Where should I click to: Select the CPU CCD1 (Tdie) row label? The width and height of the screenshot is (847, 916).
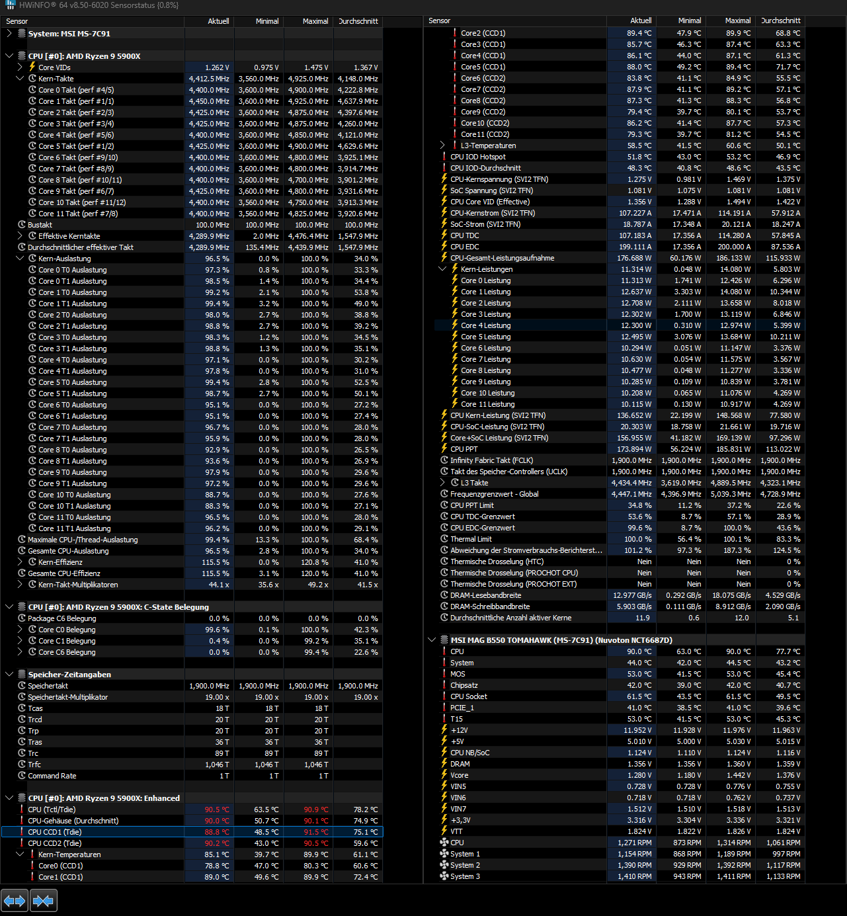click(55, 832)
